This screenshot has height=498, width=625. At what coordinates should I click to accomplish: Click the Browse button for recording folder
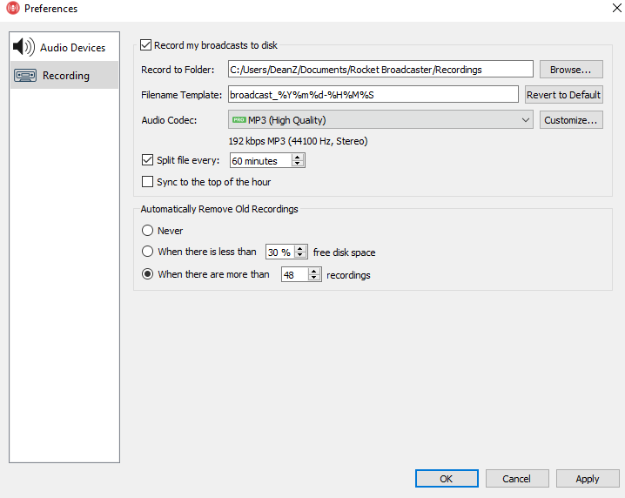click(x=571, y=70)
